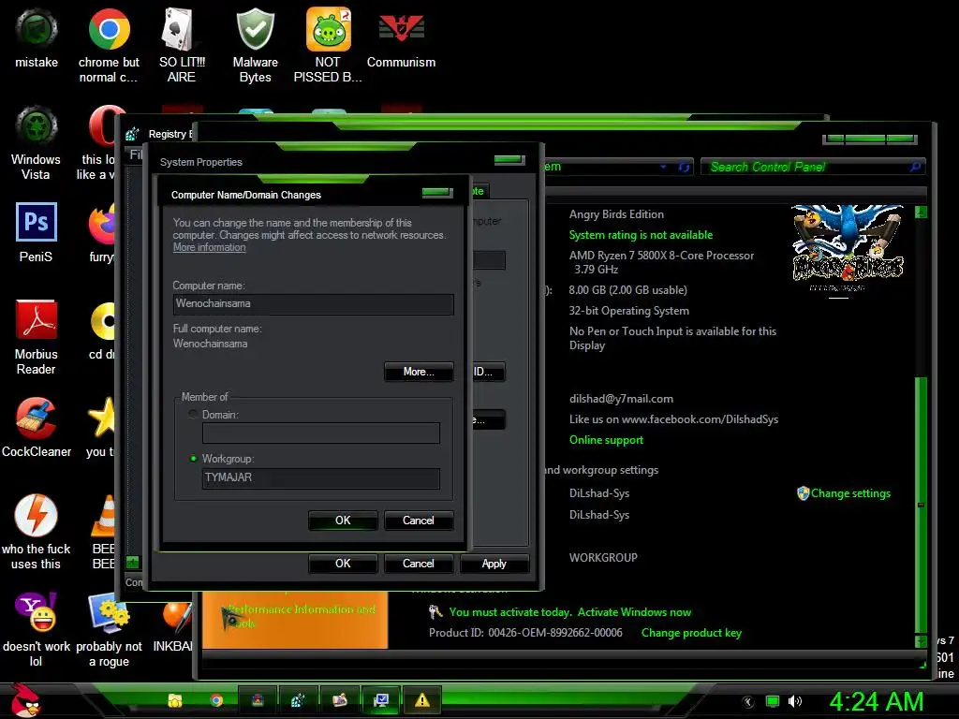Select the Domain radio button

pyautogui.click(x=193, y=415)
